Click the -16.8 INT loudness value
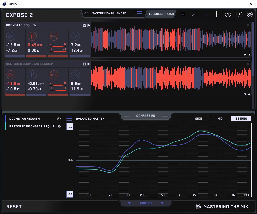Image resolution: width=257 pixels, height=214 pixels. [x=13, y=84]
